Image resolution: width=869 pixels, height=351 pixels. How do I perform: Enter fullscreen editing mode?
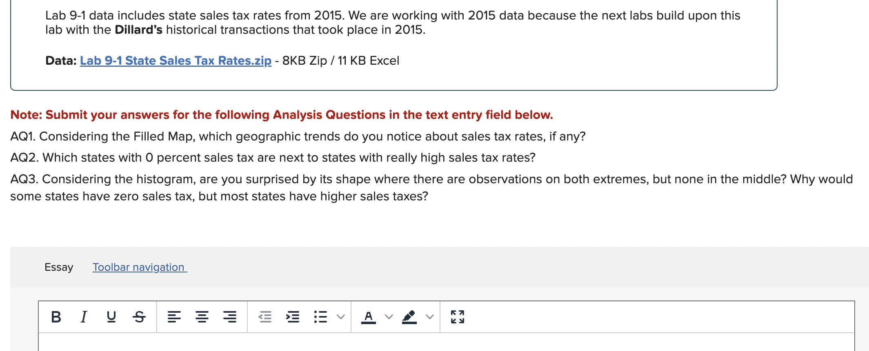coord(457,317)
